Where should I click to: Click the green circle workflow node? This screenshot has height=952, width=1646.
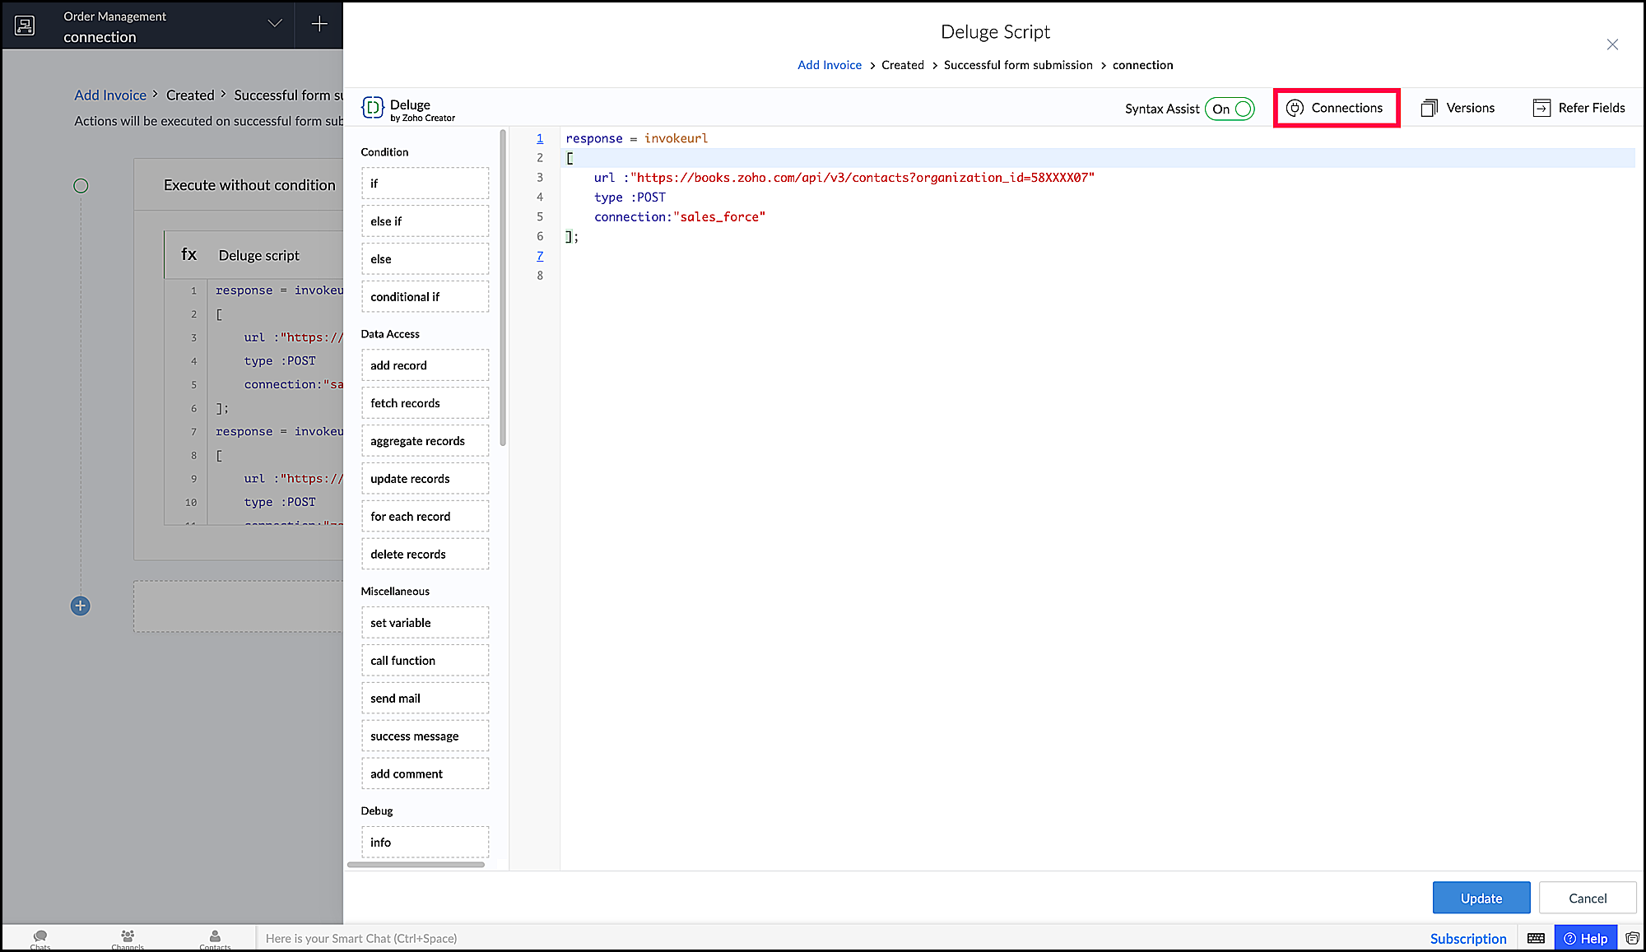click(x=81, y=186)
